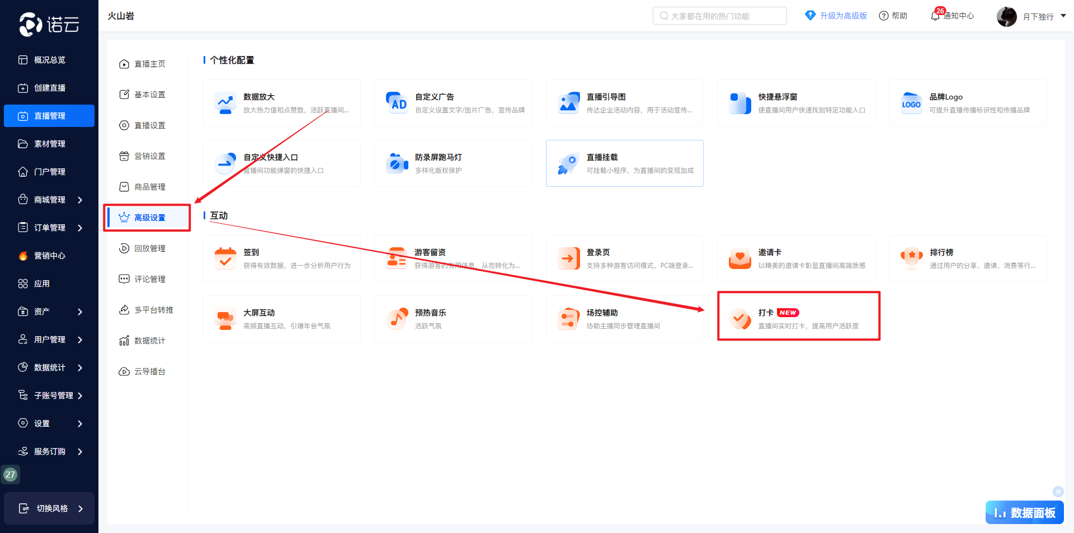Click the 数据放大 chart icon
The height and width of the screenshot is (533, 1074).
225,103
